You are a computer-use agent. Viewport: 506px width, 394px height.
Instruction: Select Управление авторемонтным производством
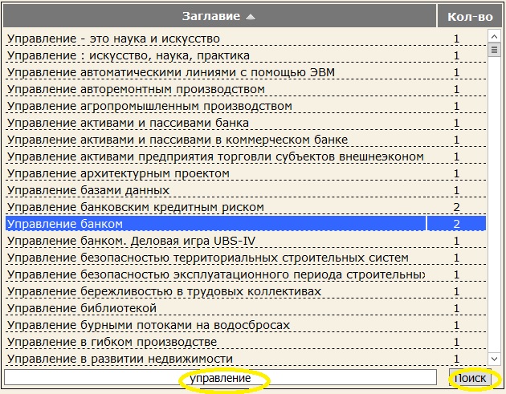coord(135,89)
